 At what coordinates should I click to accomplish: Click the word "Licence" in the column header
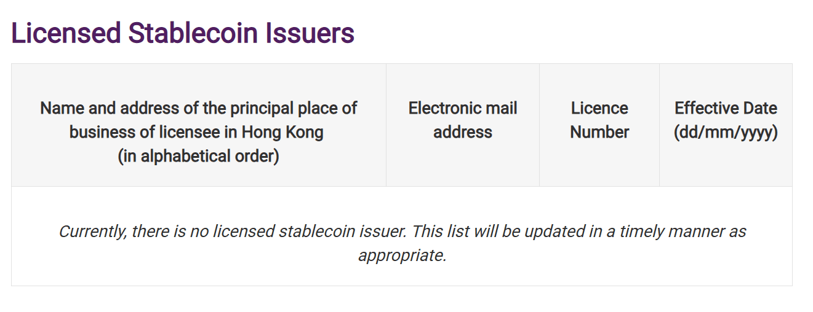point(599,109)
